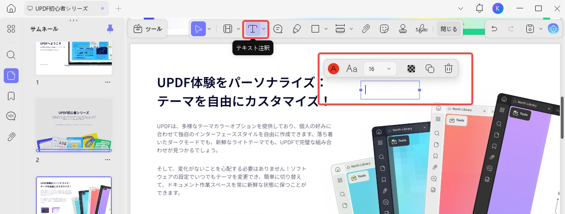
Task: Open the more options dots for page 1
Action: pos(108,82)
